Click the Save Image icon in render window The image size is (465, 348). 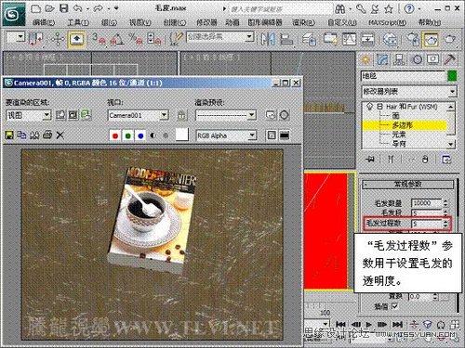pos(9,135)
